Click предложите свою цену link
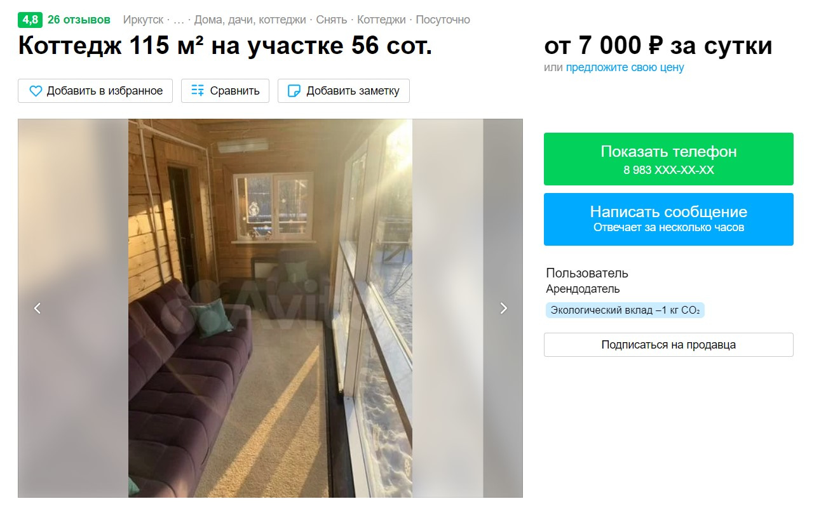The image size is (833, 506). click(x=625, y=67)
